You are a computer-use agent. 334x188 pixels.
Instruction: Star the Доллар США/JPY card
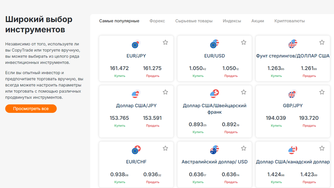point(165,92)
